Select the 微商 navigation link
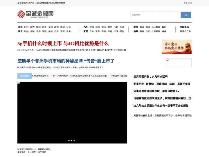209x157 pixels. (142, 31)
